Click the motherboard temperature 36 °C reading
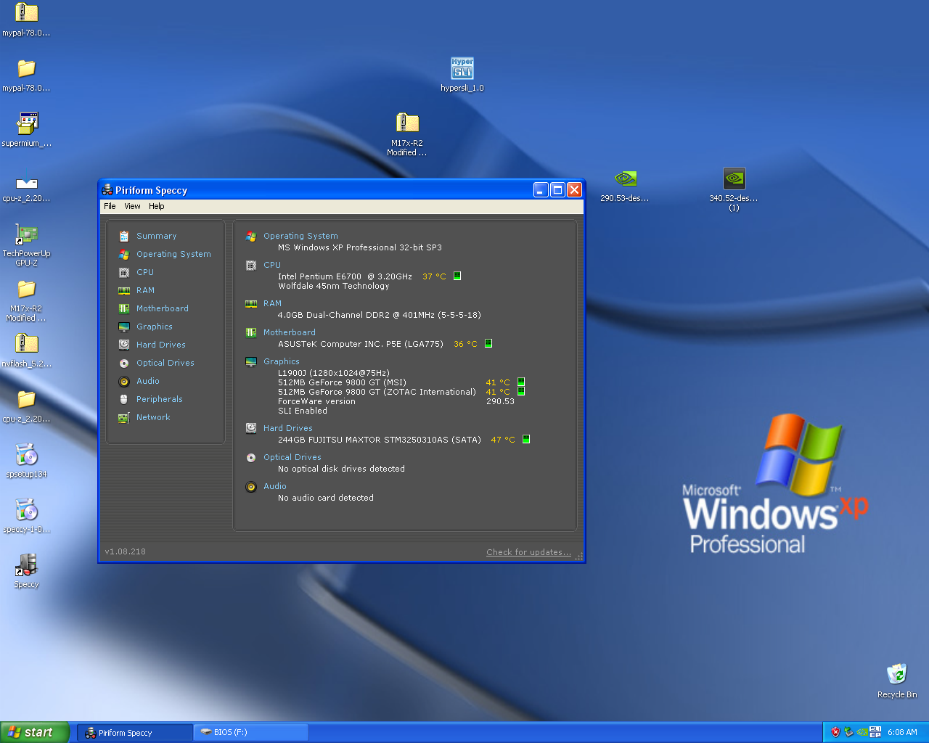 tap(465, 344)
